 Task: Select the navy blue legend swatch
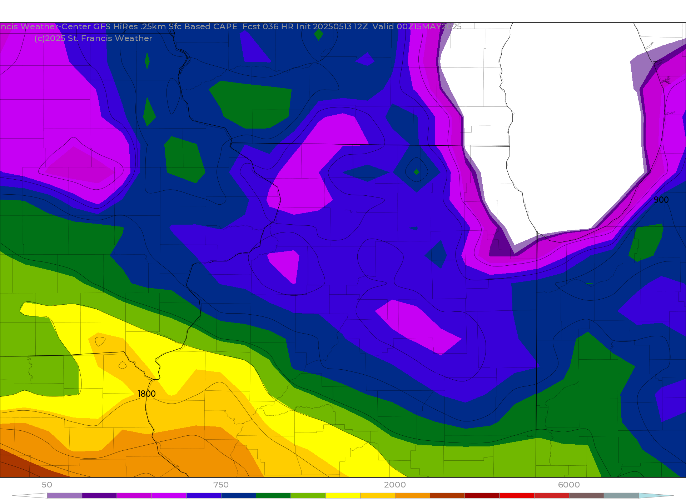(x=238, y=496)
